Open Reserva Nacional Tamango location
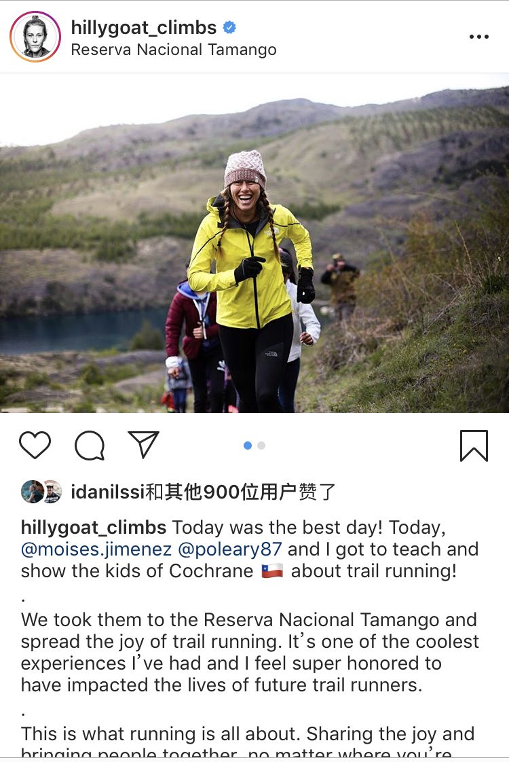This screenshot has width=509, height=762. tap(174, 50)
